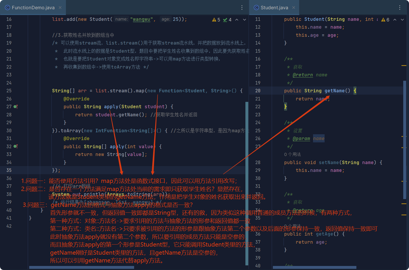The image size is (409, 270).
Task: Click the 5 warnings indicator in FunctionDemo
Action: (216, 20)
